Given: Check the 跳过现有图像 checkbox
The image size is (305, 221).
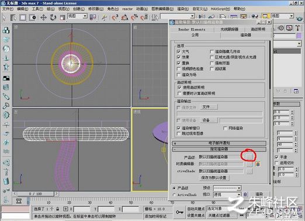Looking at the screenshot, I should point(179,133).
